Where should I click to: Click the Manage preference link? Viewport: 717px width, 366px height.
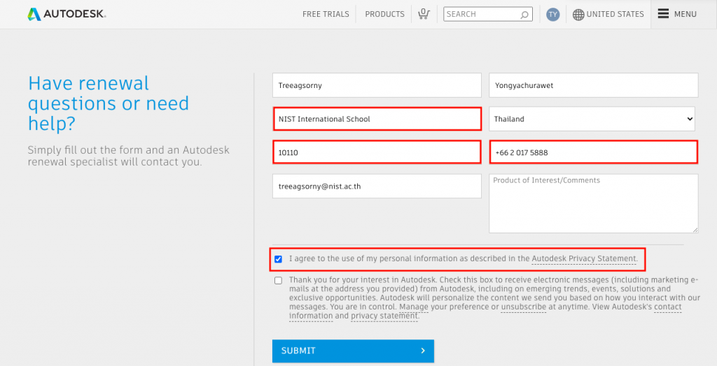tap(414, 307)
